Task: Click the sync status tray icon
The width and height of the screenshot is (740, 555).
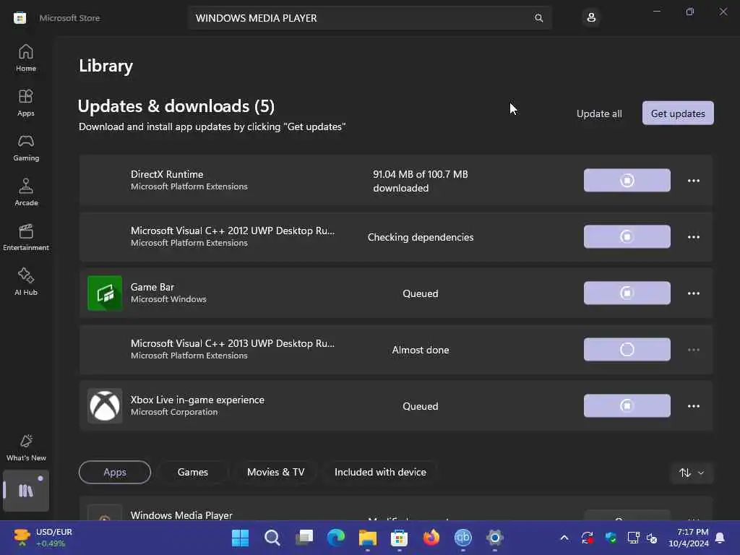Action: click(x=588, y=538)
